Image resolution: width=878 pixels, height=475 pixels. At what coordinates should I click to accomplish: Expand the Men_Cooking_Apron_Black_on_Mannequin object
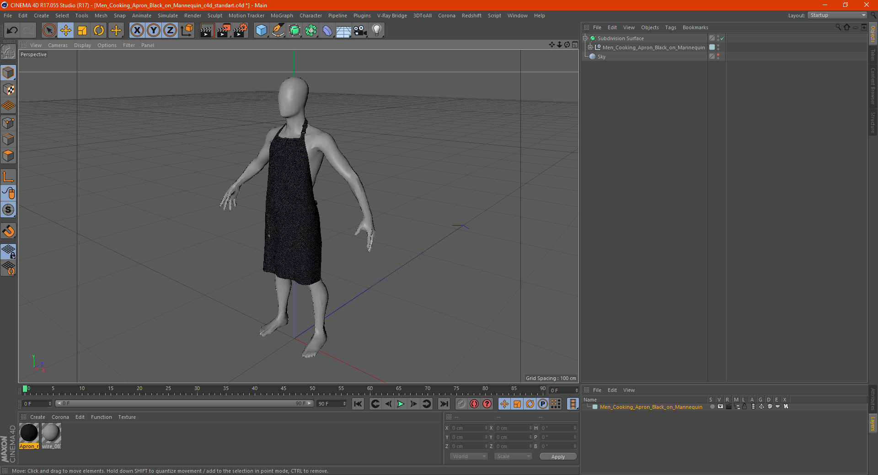coord(590,47)
